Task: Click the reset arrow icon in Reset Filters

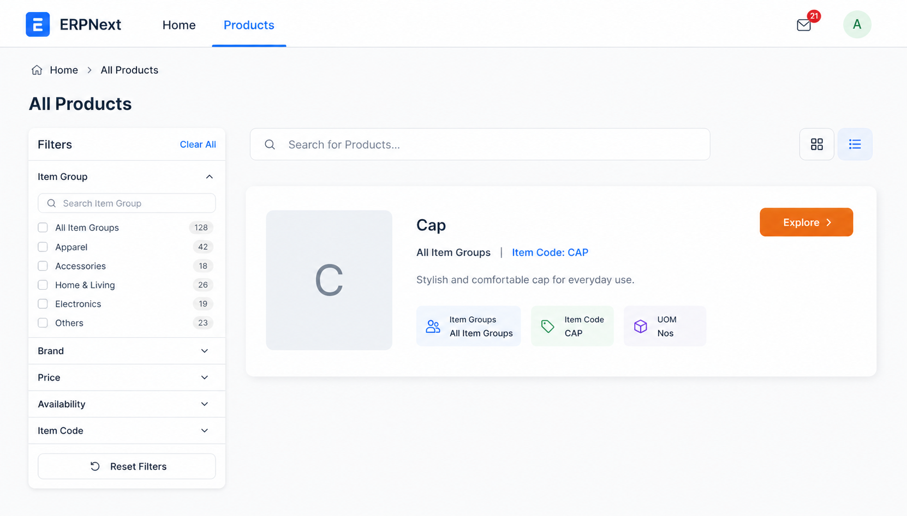Action: click(x=95, y=466)
